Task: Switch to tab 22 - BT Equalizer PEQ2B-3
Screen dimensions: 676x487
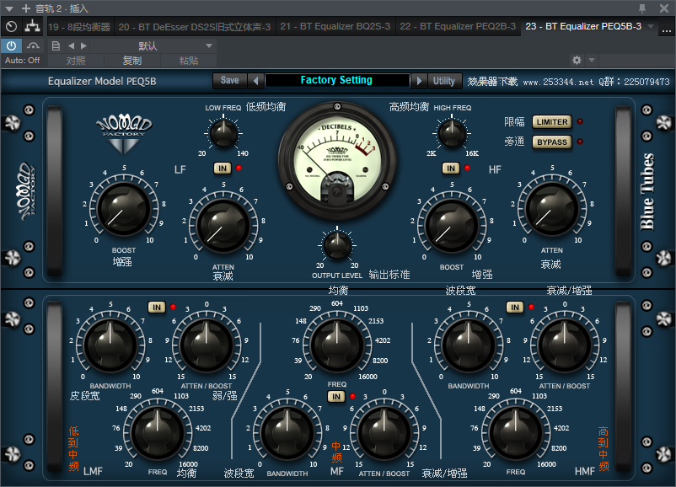Action: (x=458, y=27)
